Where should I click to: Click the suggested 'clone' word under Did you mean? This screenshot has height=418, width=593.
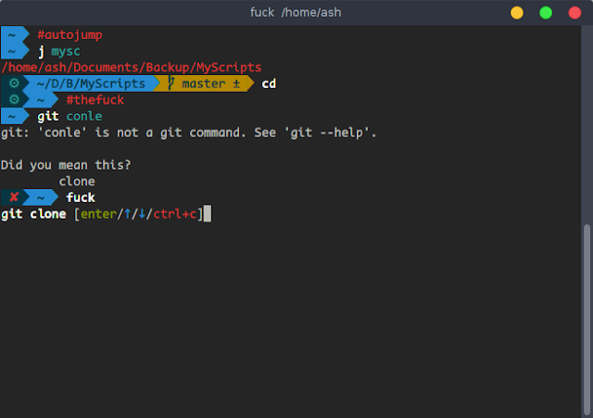tap(77, 182)
